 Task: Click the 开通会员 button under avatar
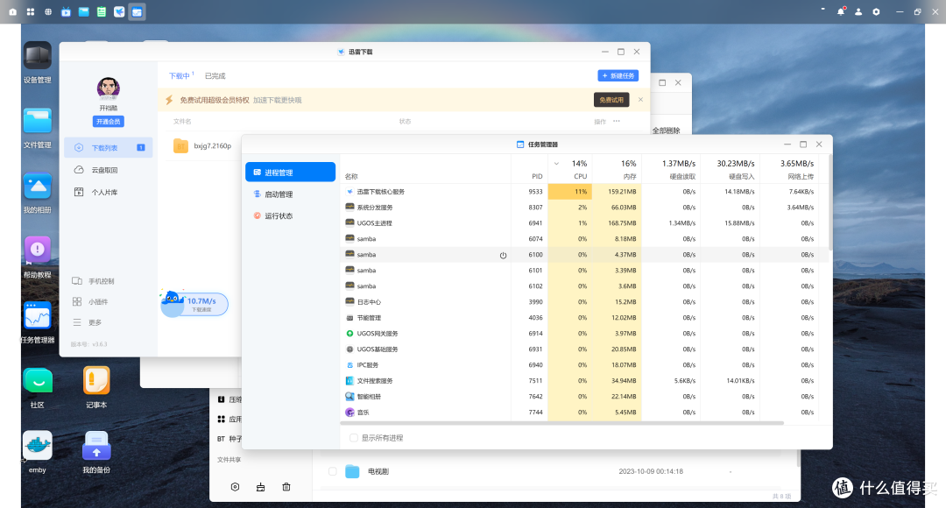click(x=108, y=121)
